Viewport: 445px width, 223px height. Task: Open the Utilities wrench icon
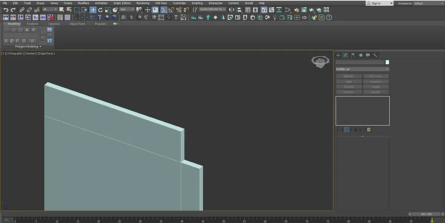(375, 55)
